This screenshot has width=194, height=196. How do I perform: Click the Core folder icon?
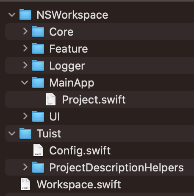pos(38,31)
